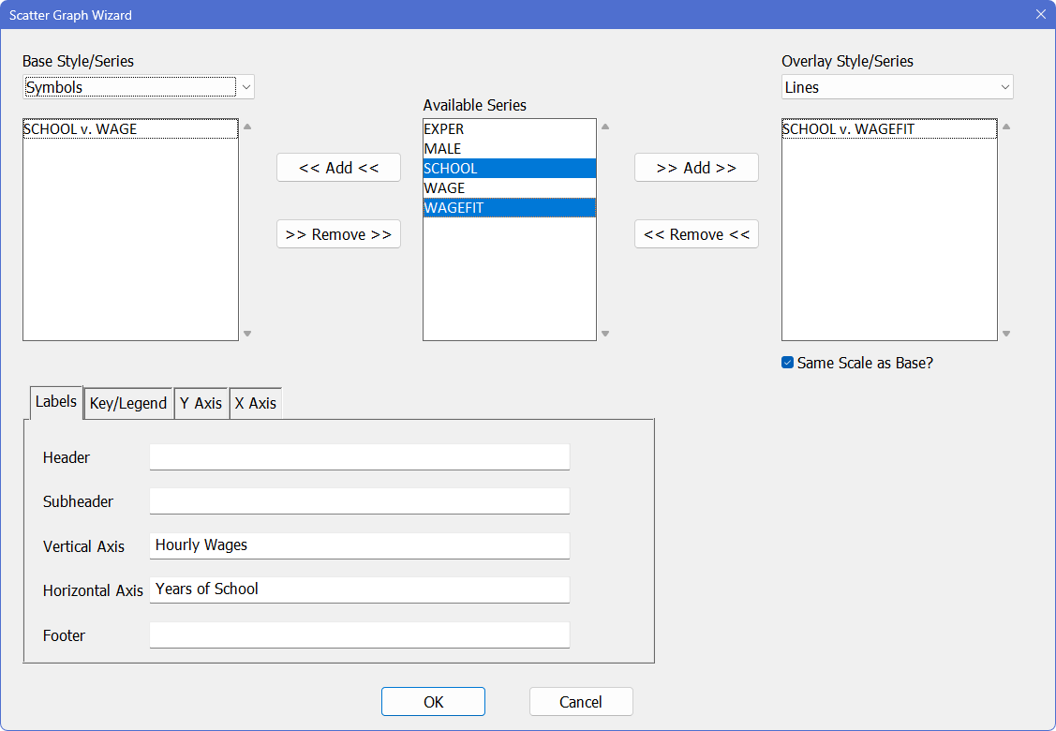Image resolution: width=1056 pixels, height=731 pixels.
Task: Uncheck Same Scale as Base checkbox
Action: coord(788,363)
